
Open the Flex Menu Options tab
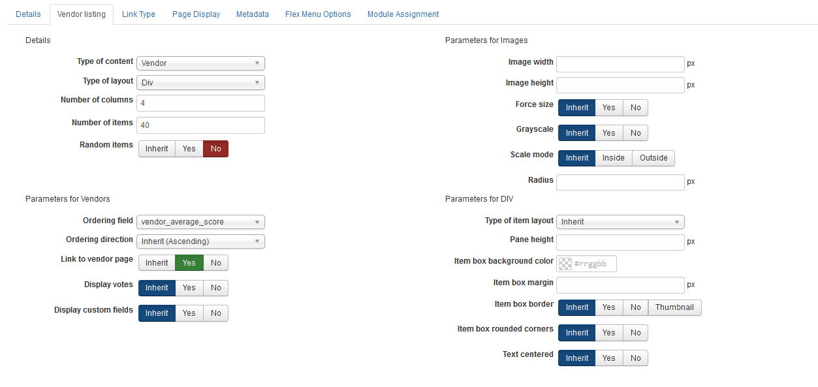[x=318, y=14]
